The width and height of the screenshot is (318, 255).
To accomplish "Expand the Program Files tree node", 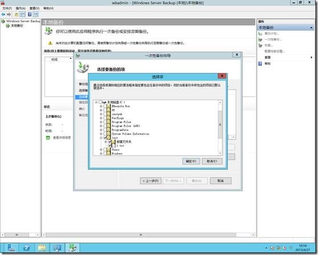I will (x=101, y=122).
